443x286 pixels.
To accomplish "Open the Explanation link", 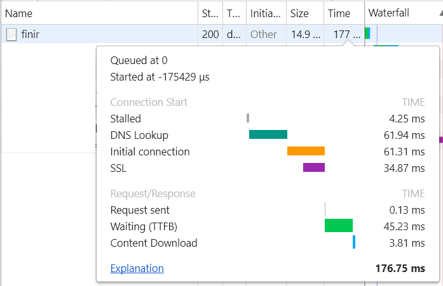I will pos(137,269).
